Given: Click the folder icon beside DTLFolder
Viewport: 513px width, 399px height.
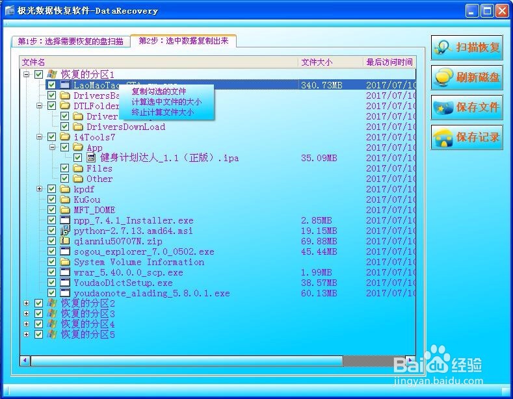Looking at the screenshot, I should point(65,106).
